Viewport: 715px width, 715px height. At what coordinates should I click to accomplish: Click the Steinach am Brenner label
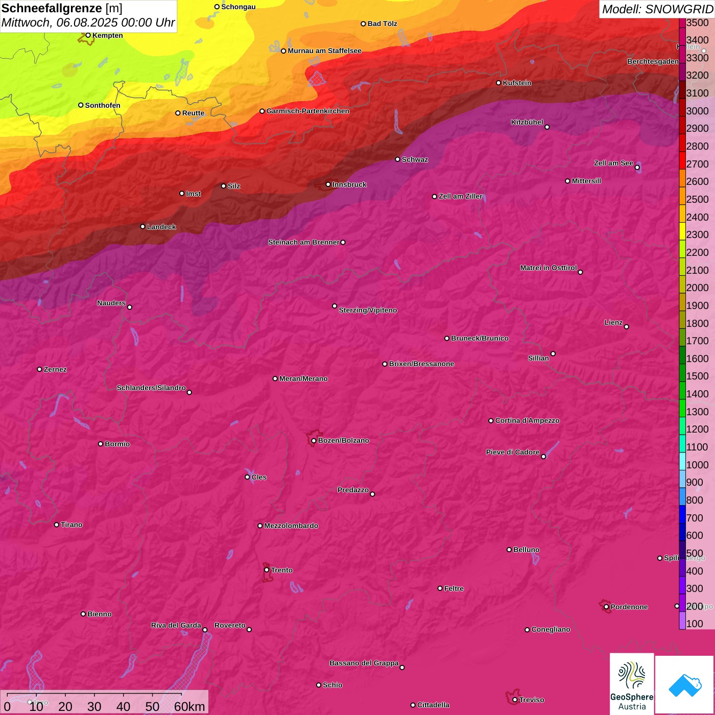click(x=303, y=242)
